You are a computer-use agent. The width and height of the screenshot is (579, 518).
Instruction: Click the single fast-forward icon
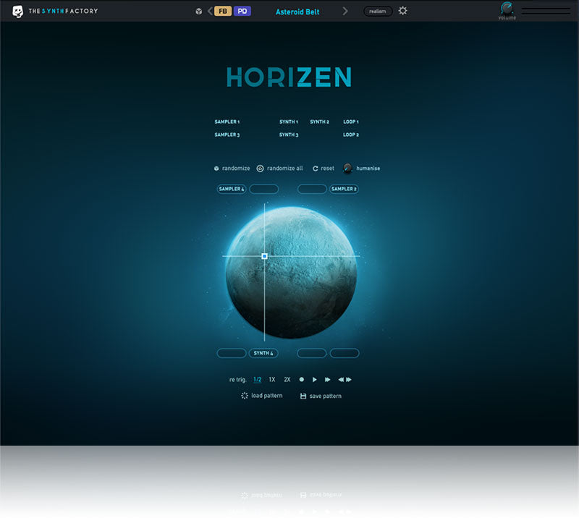click(x=328, y=380)
